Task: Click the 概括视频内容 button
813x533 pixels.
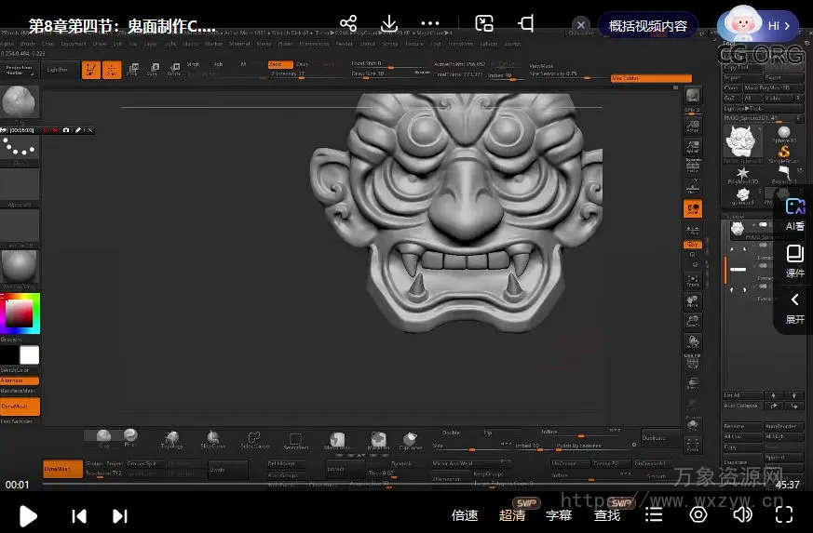Action: pos(648,26)
